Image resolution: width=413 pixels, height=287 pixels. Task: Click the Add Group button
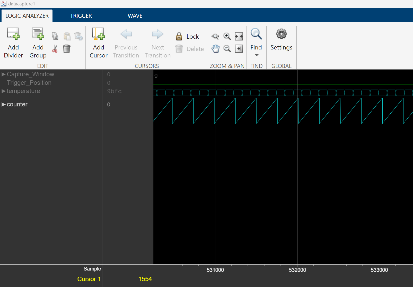(x=38, y=43)
